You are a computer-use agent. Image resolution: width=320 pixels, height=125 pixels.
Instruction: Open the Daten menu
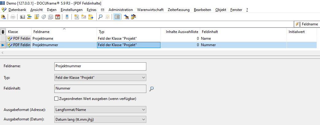(x=52, y=10)
